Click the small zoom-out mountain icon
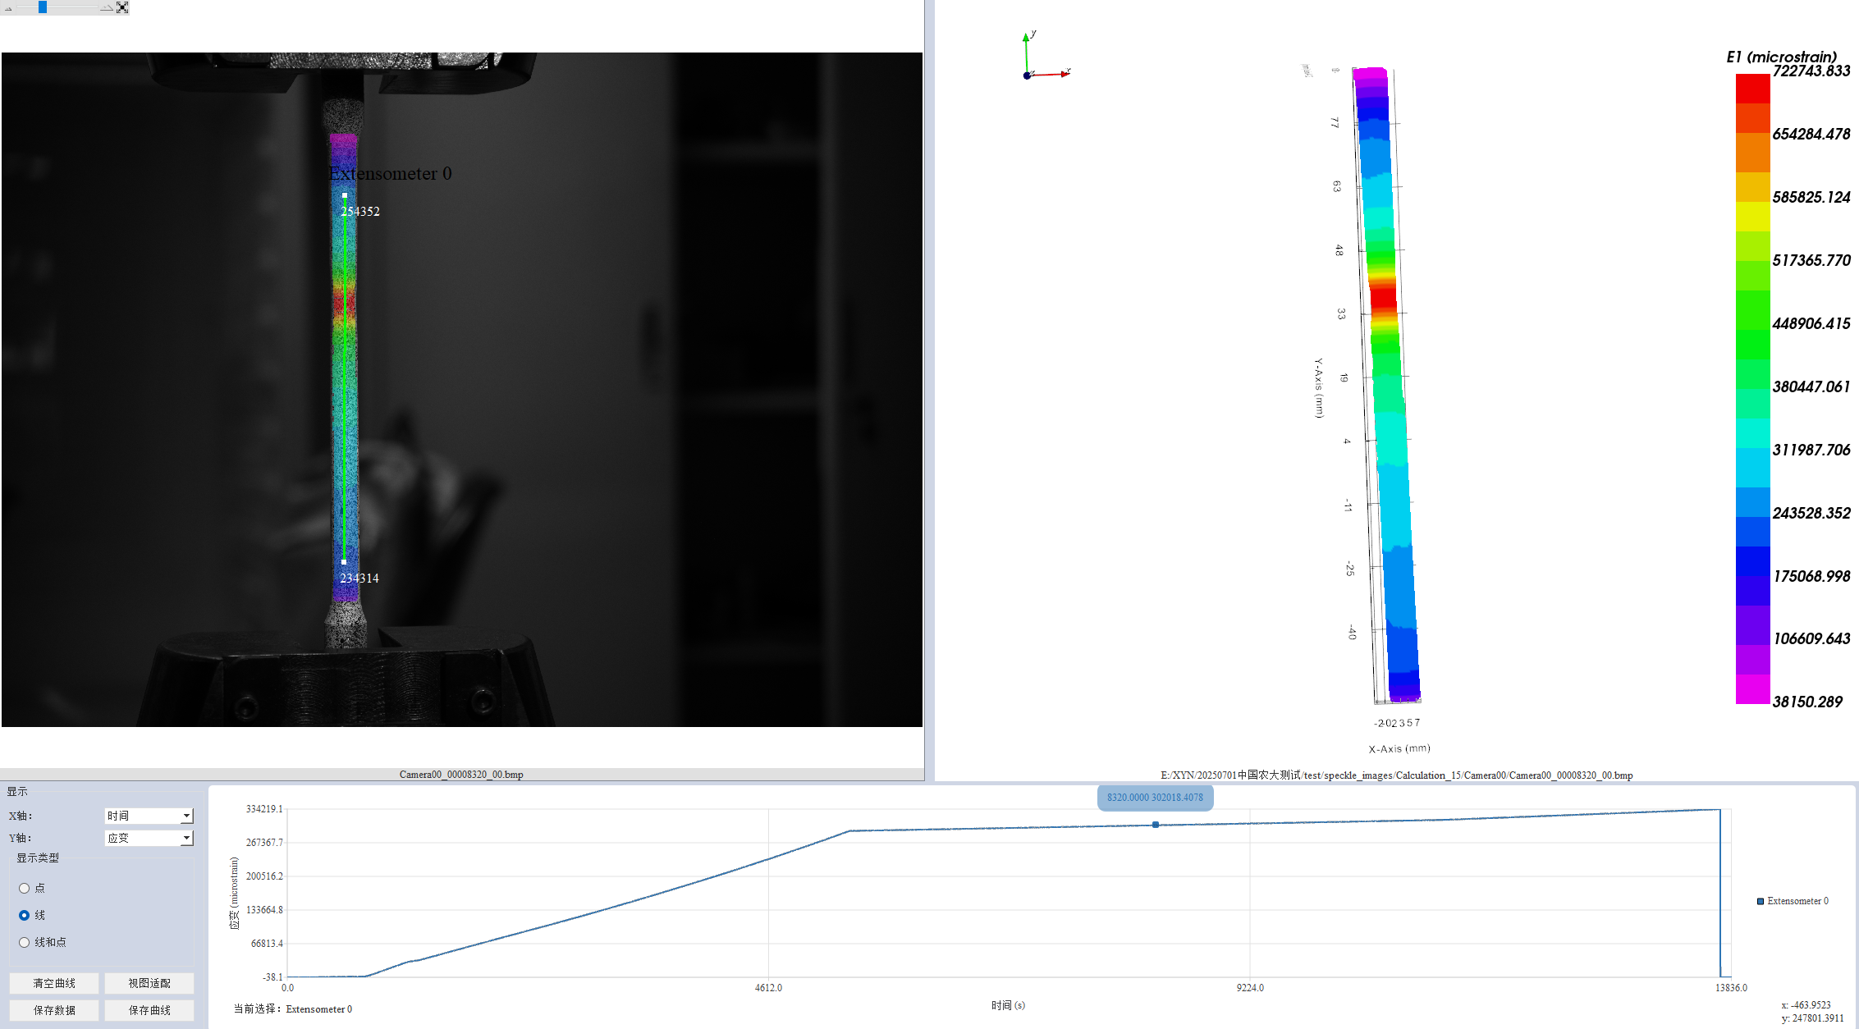1859x1029 pixels. click(x=8, y=9)
